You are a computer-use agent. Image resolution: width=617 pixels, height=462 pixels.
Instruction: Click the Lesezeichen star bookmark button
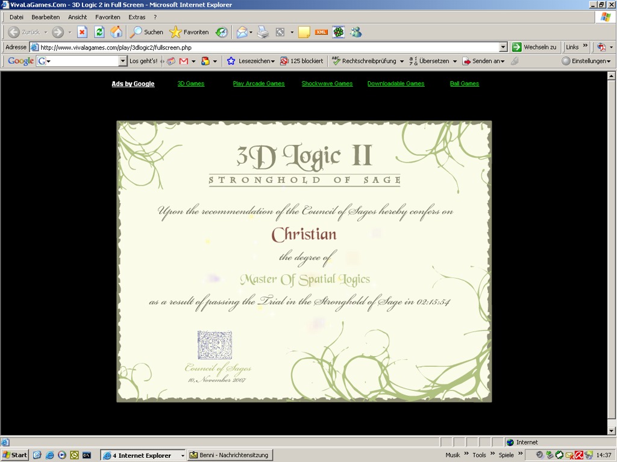[x=251, y=61]
